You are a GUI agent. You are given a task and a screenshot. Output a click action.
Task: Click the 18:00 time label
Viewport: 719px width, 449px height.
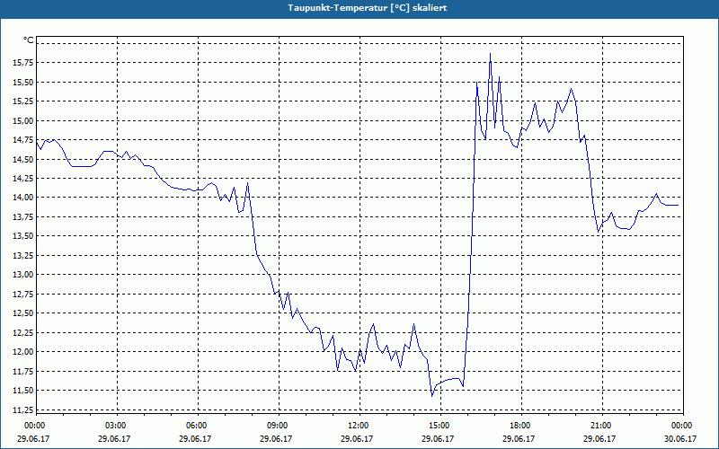click(519, 426)
